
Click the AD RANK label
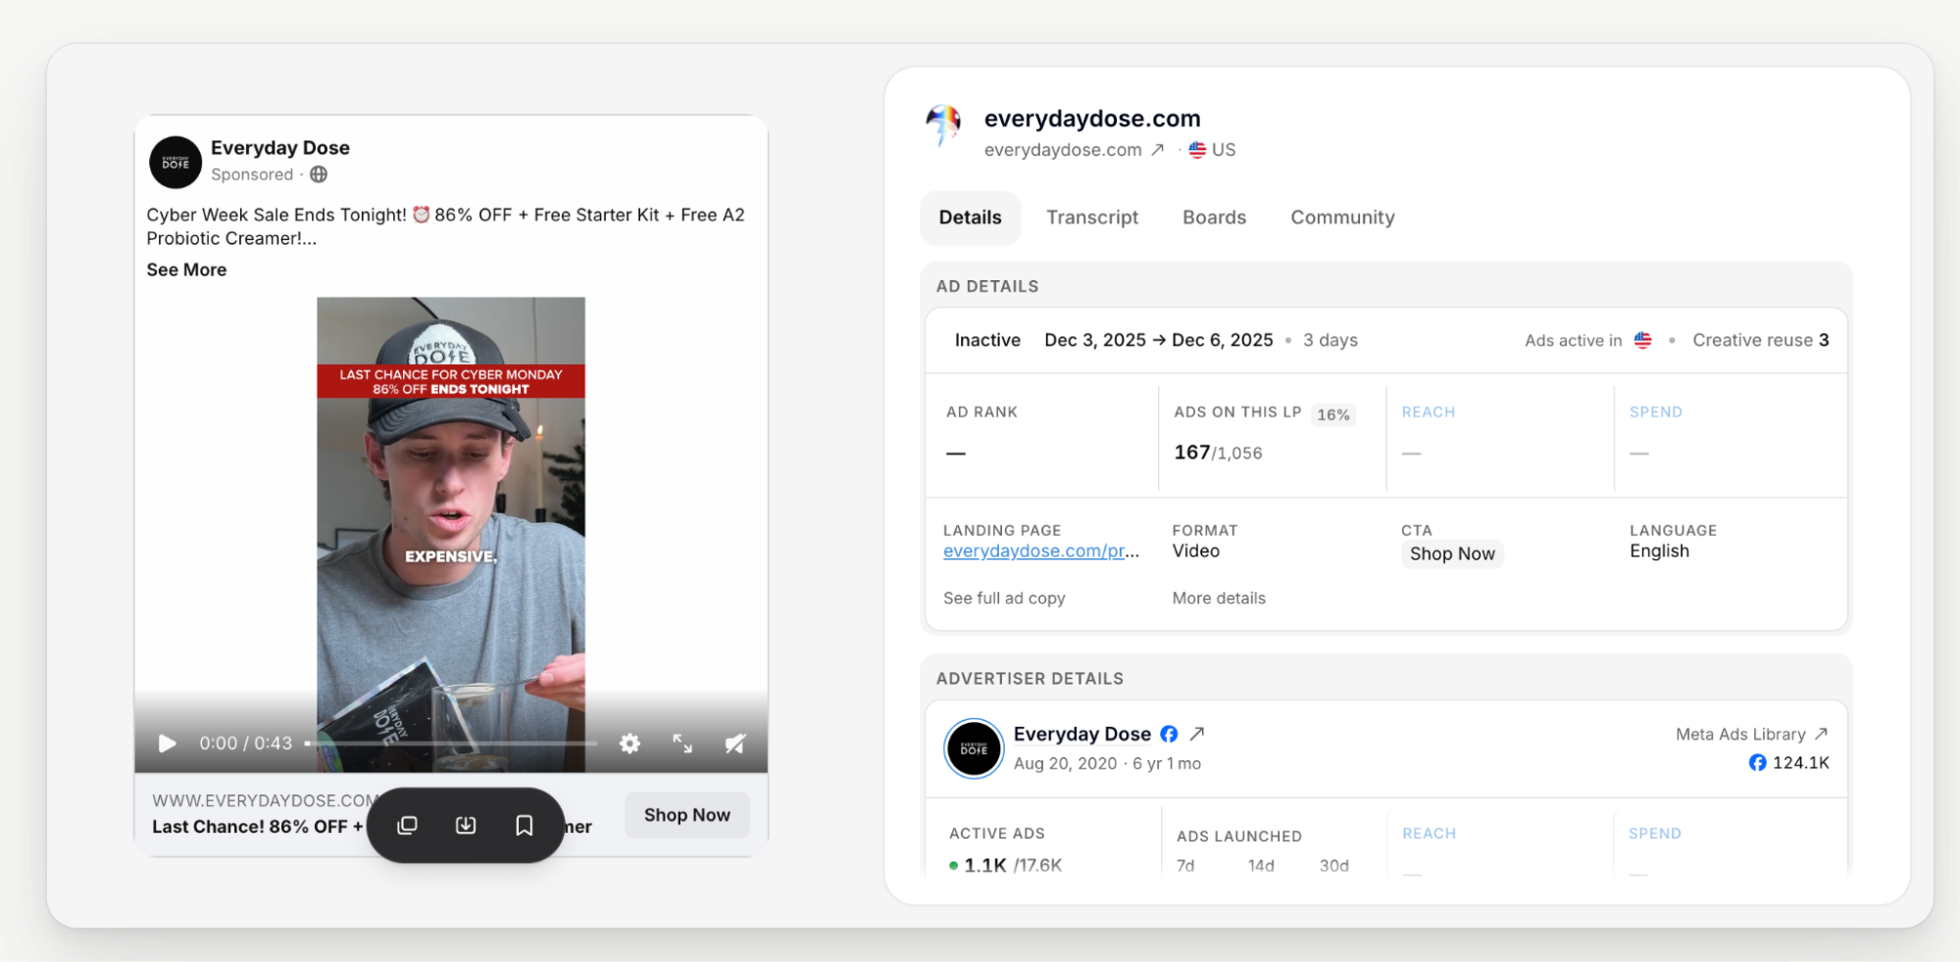(981, 412)
